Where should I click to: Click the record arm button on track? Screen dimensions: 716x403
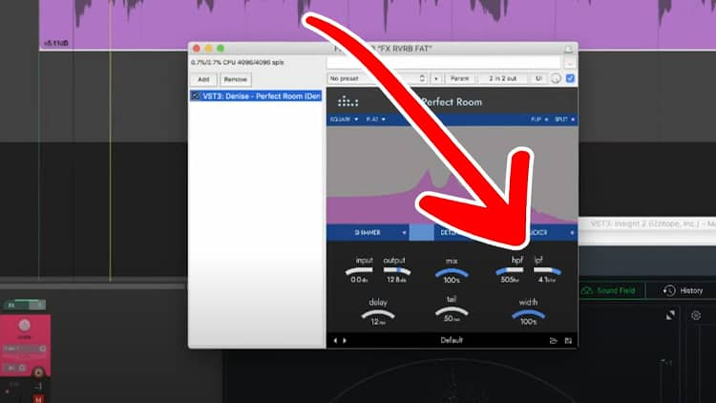[x=38, y=373]
